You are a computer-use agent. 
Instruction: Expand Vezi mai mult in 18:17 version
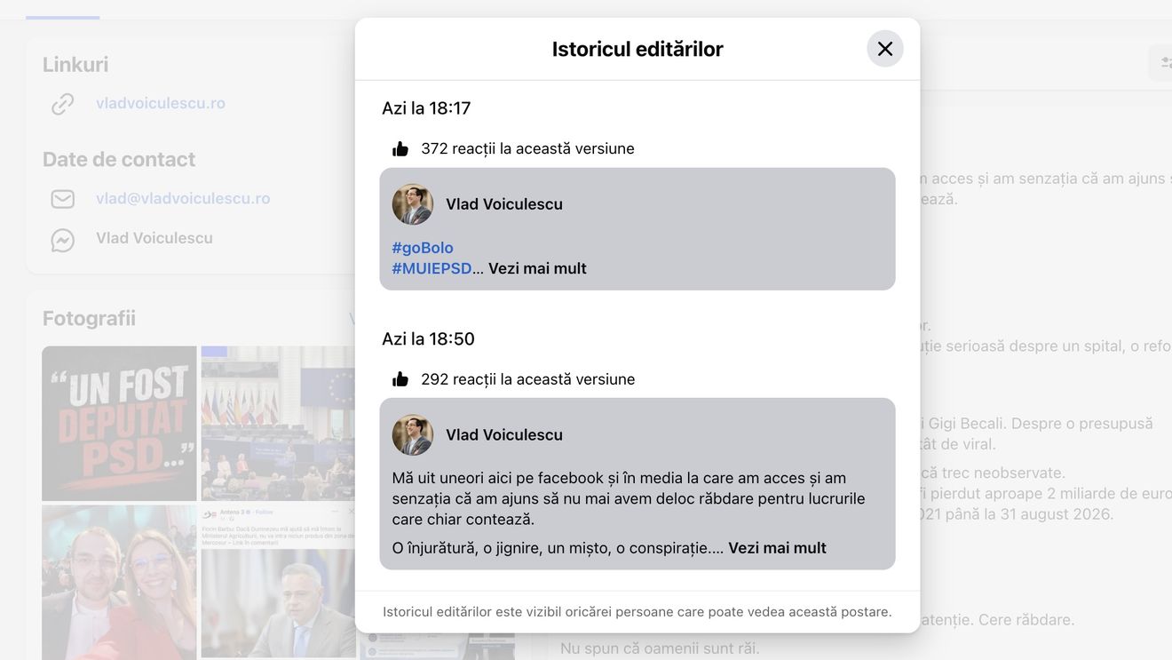click(x=537, y=268)
